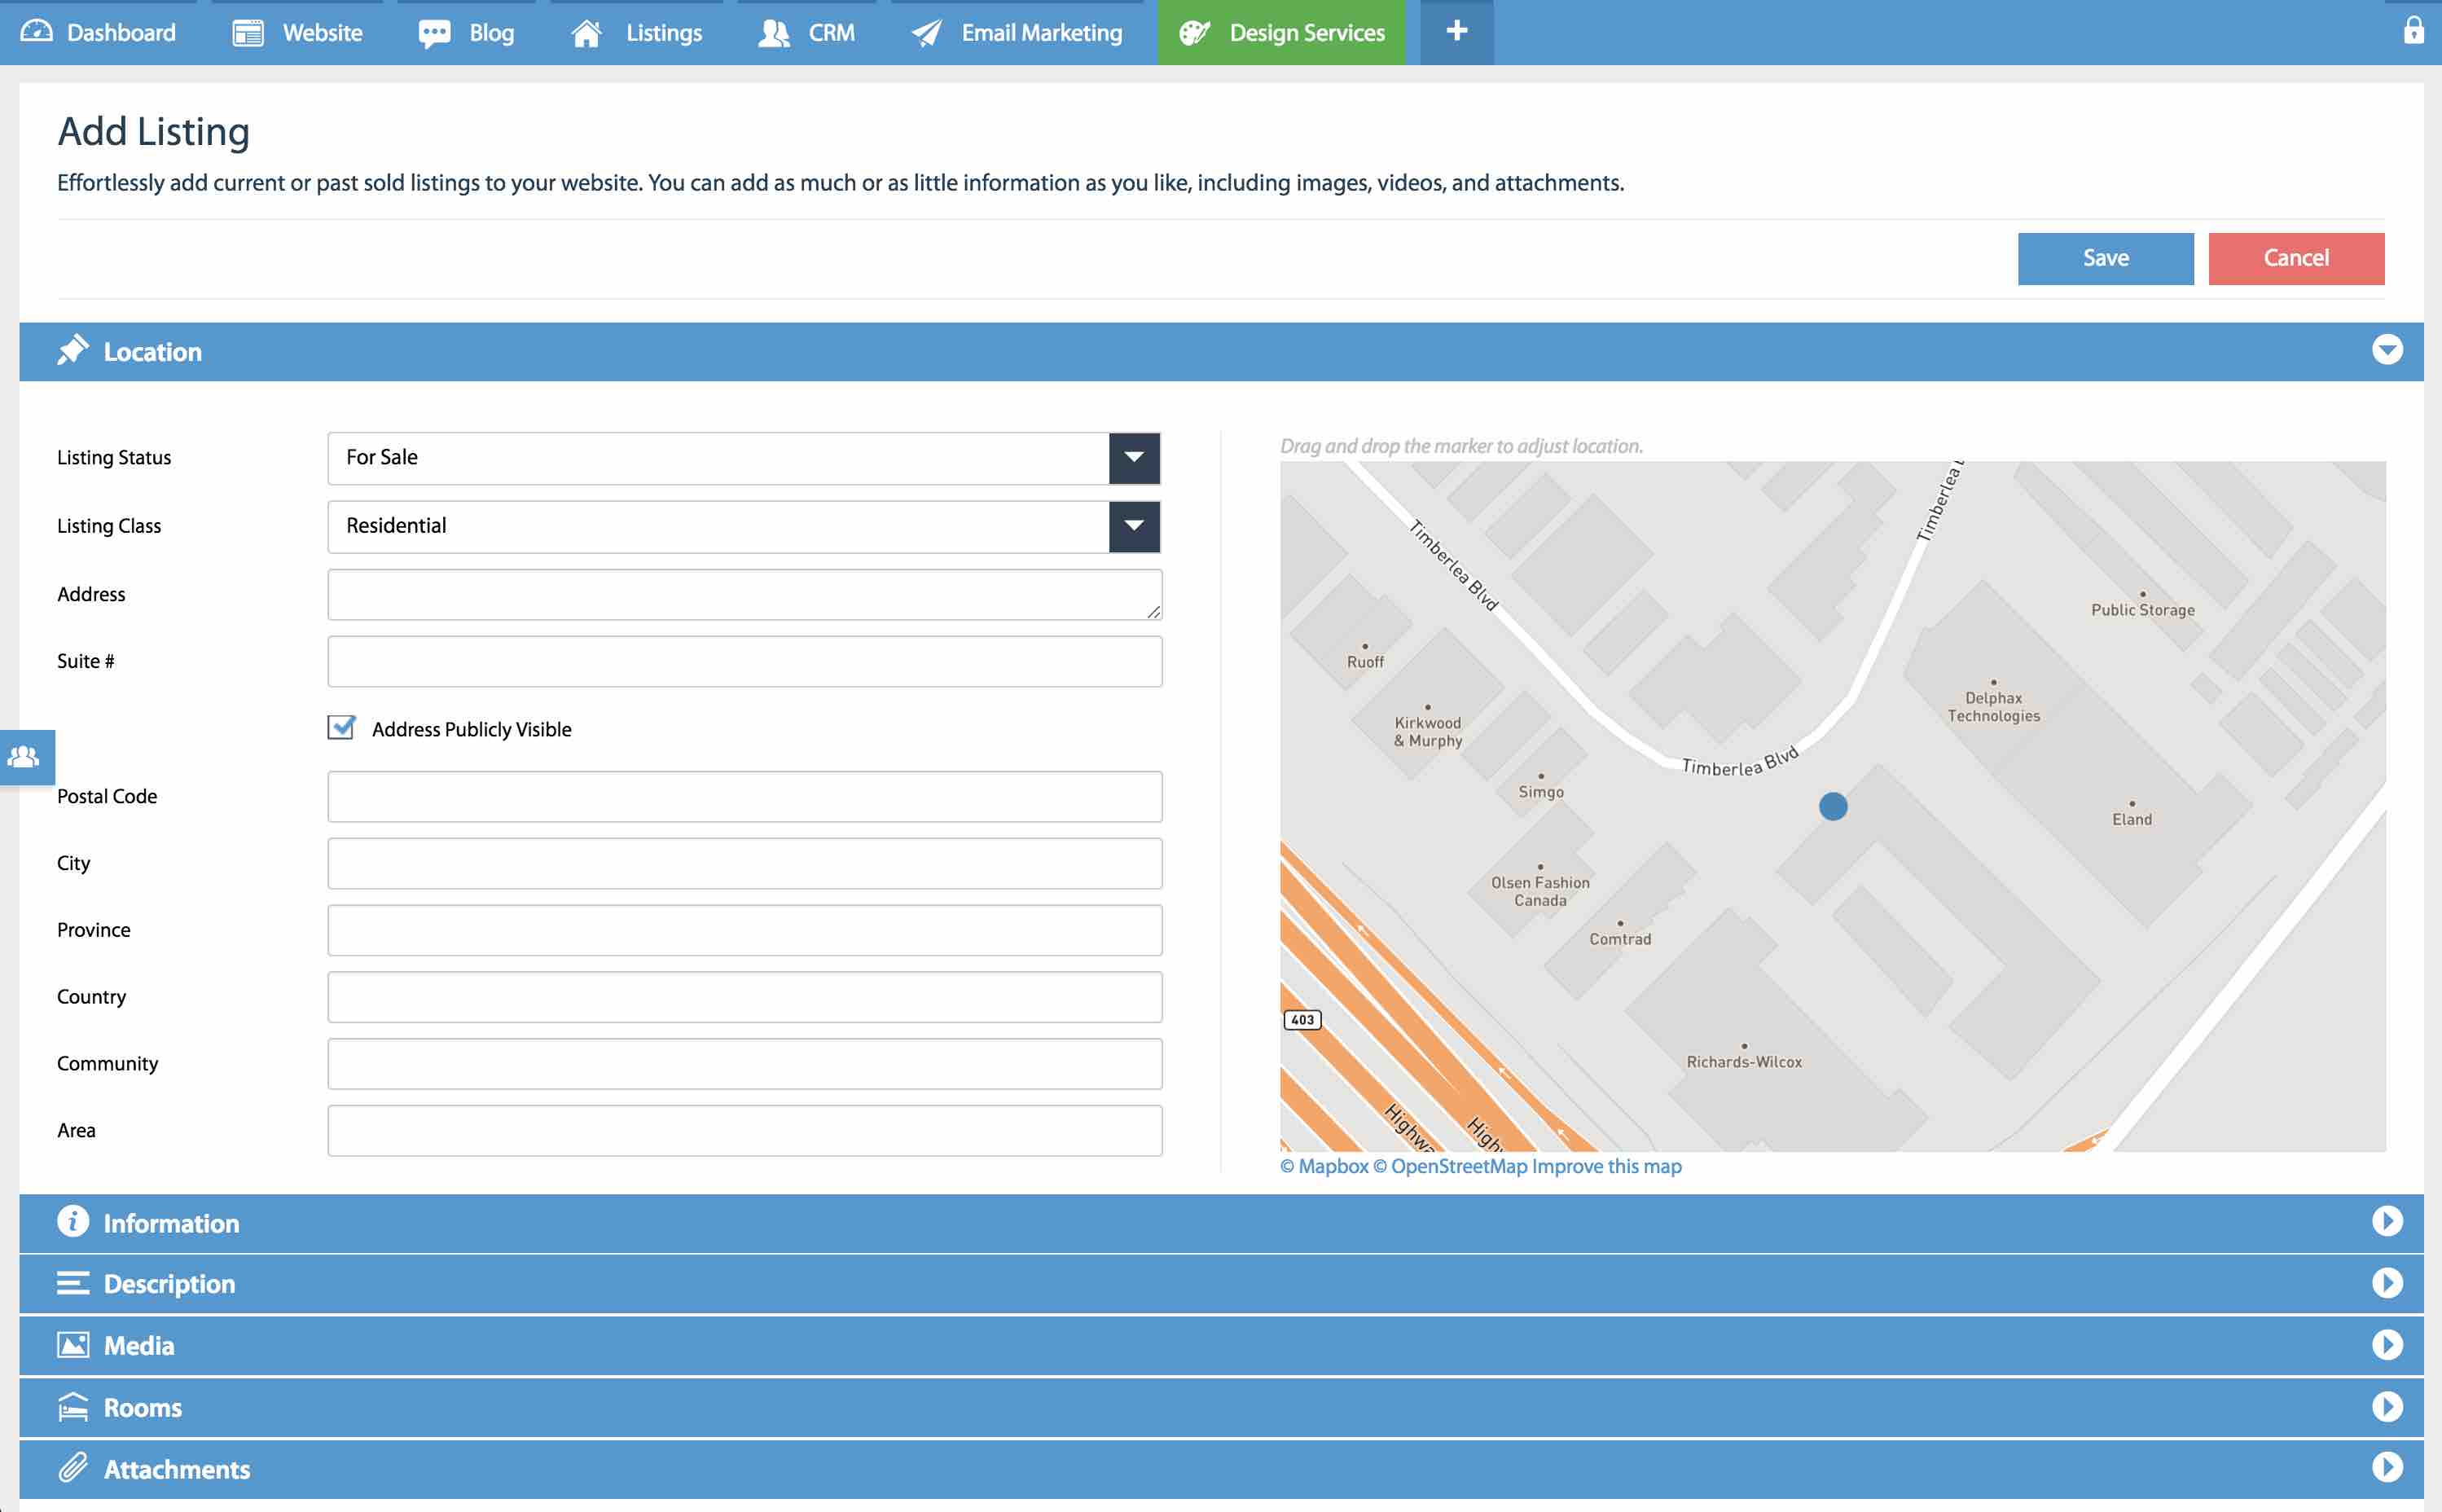Click the Rooms bed icon

(x=73, y=1407)
